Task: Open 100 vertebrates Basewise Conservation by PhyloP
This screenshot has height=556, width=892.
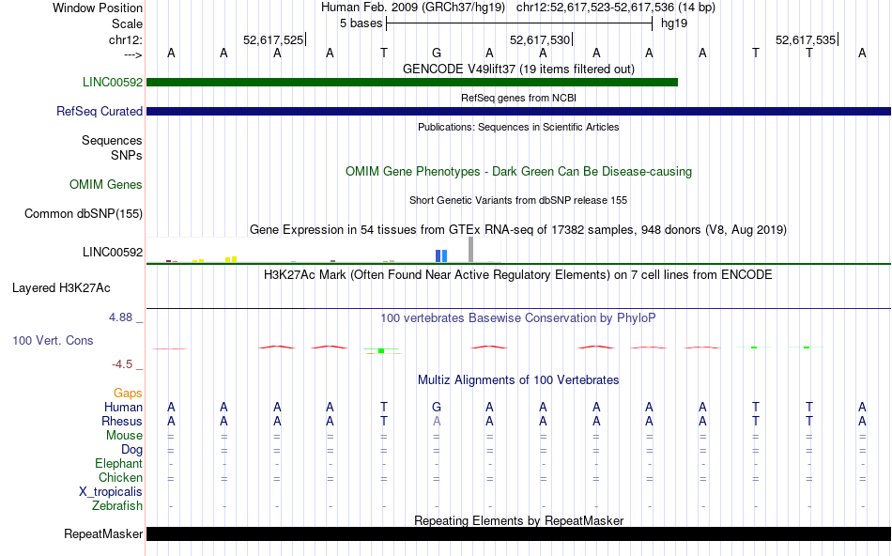Action: point(518,318)
